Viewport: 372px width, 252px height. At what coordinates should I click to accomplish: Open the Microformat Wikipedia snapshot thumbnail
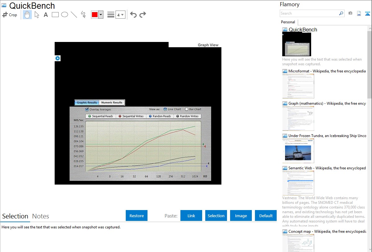298,86
